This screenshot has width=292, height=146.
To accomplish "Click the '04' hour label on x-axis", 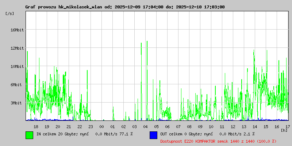I will 145,127.
